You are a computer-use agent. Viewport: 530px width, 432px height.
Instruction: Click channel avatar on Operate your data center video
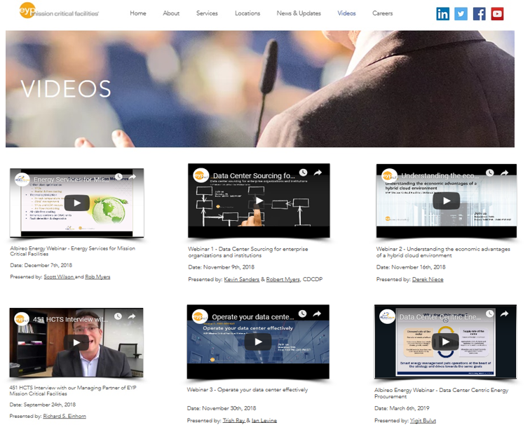pos(200,317)
